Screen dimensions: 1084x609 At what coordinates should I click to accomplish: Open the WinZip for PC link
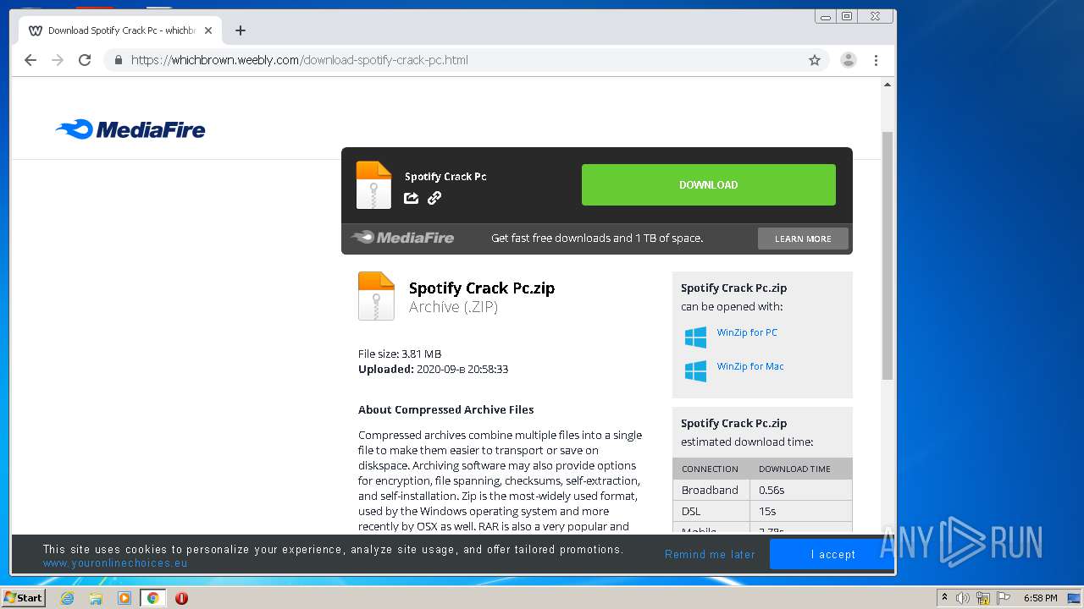747,332
